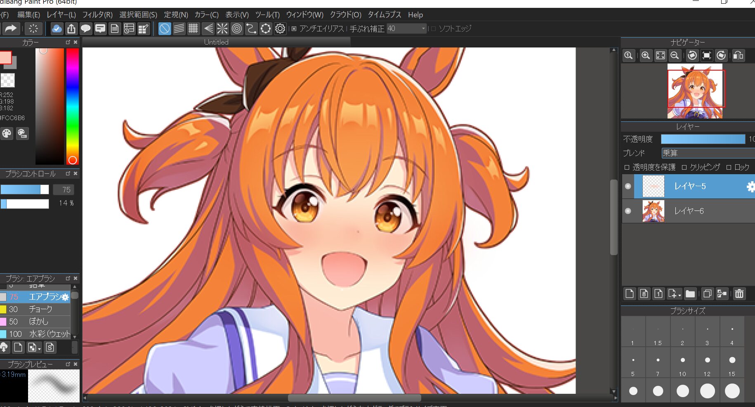Image resolution: width=755 pixels, height=407 pixels.
Task: Delete layer with the trash icon
Action: coord(739,293)
